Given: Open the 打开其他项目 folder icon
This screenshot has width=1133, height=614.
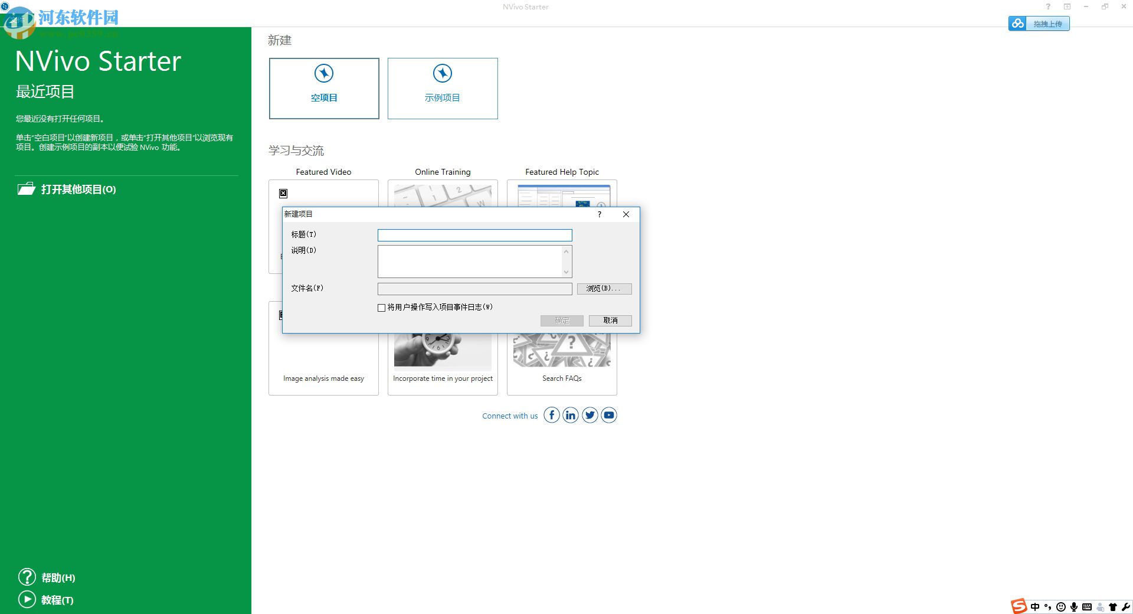Looking at the screenshot, I should (x=27, y=189).
